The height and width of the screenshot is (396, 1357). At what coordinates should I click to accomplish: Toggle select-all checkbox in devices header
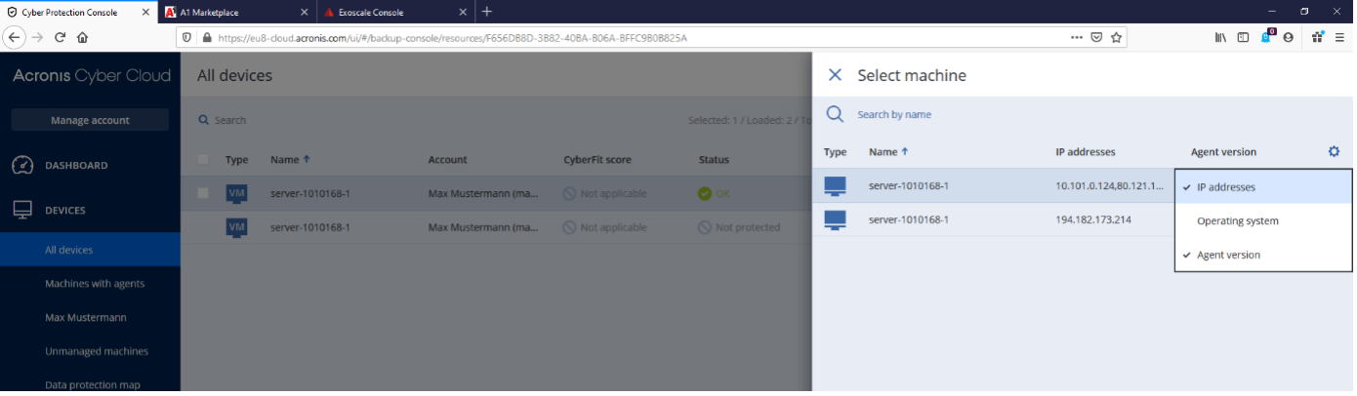(x=203, y=159)
